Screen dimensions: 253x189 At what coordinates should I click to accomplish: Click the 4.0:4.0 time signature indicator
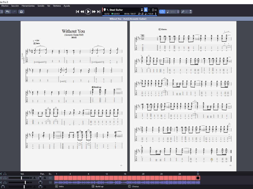115,14
